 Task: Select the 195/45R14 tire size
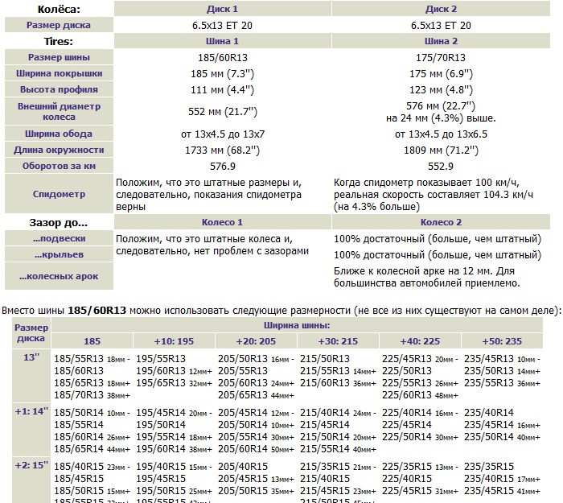point(160,412)
